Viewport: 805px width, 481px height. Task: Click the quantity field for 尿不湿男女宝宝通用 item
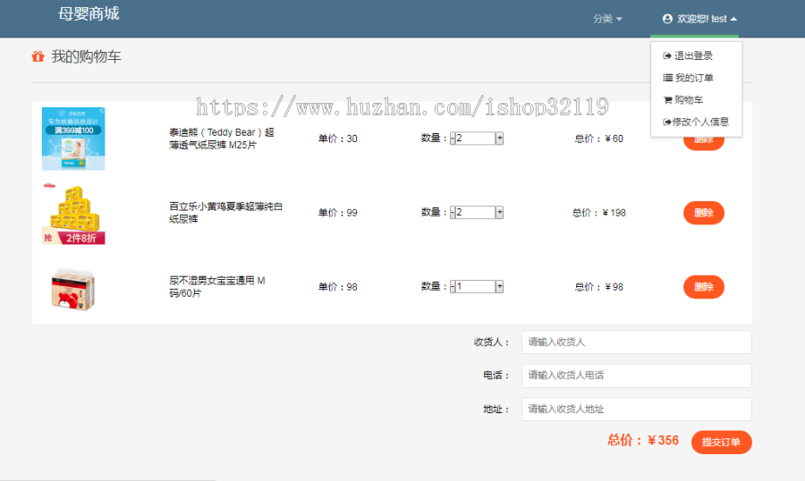[x=476, y=286]
